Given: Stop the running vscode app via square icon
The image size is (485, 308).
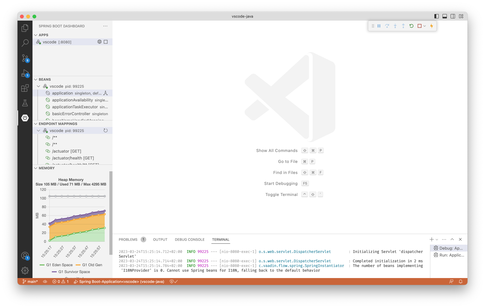Looking at the screenshot, I should (x=106, y=42).
